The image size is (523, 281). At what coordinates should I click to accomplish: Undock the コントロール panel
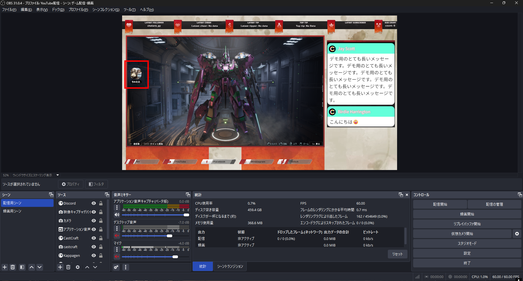pos(520,195)
